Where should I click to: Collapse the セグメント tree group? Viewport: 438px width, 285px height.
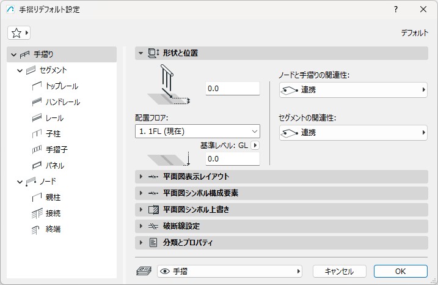click(20, 70)
